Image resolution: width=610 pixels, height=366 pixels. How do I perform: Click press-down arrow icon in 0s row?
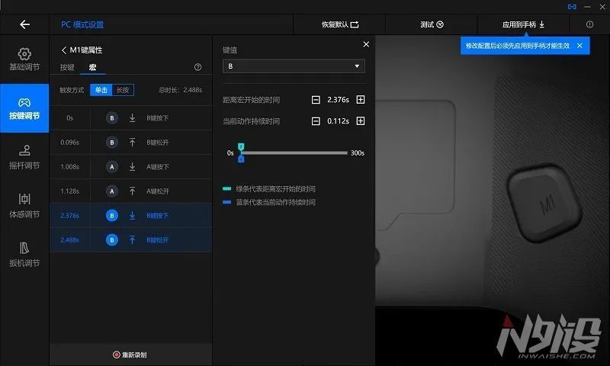click(x=132, y=118)
